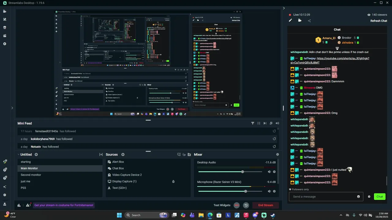Toggle studio mode icon beside Sources
Viewport: 392px width, 220px height.
tap(179, 155)
